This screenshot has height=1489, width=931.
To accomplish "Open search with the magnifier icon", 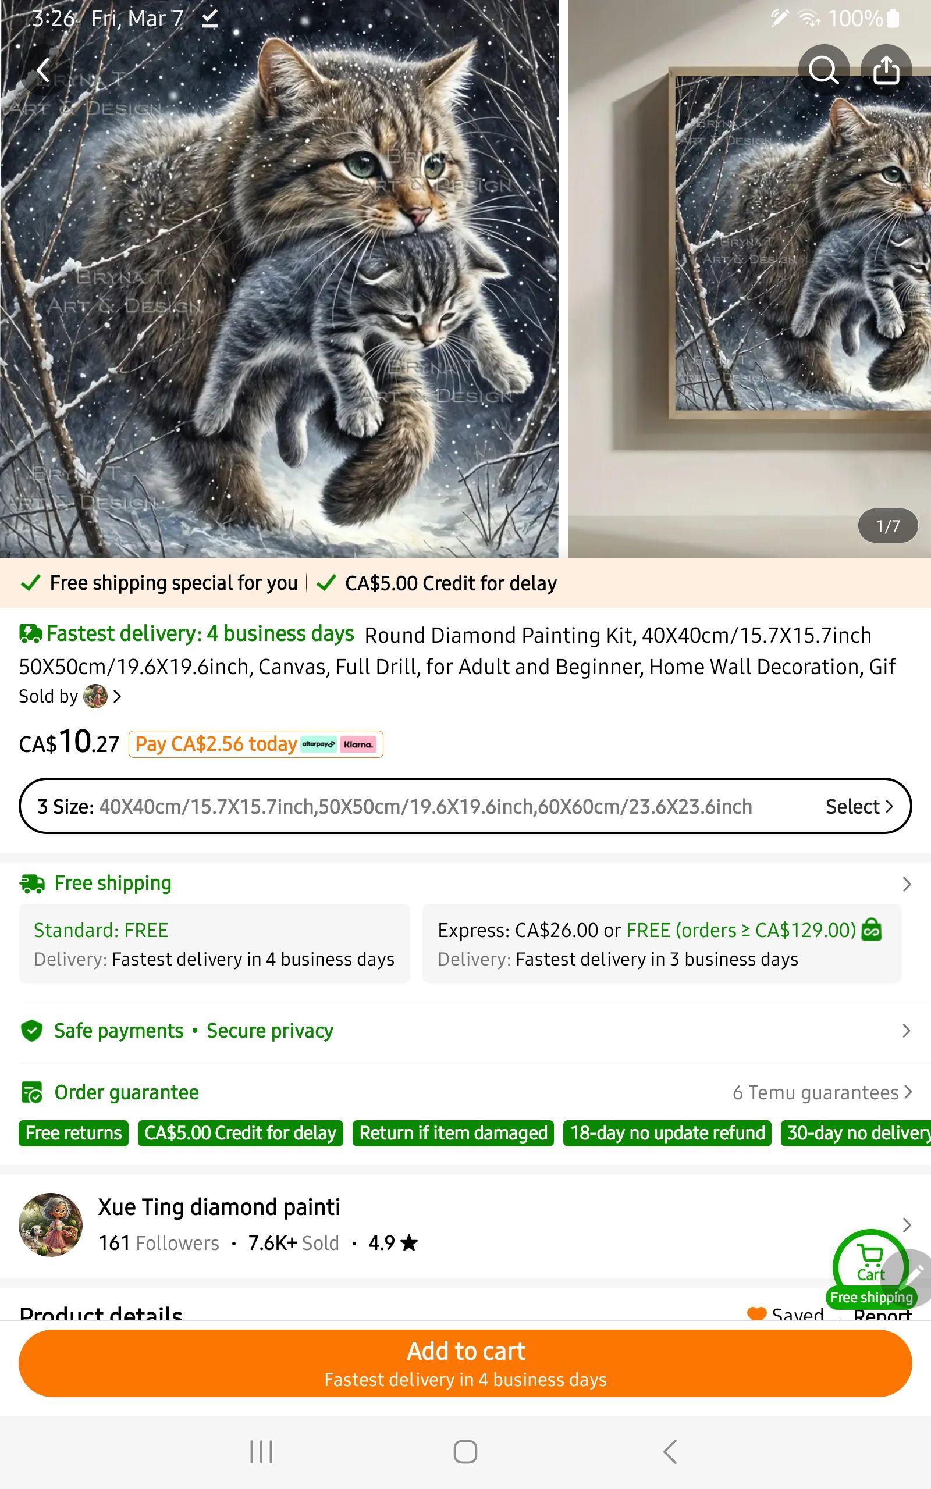I will click(823, 70).
